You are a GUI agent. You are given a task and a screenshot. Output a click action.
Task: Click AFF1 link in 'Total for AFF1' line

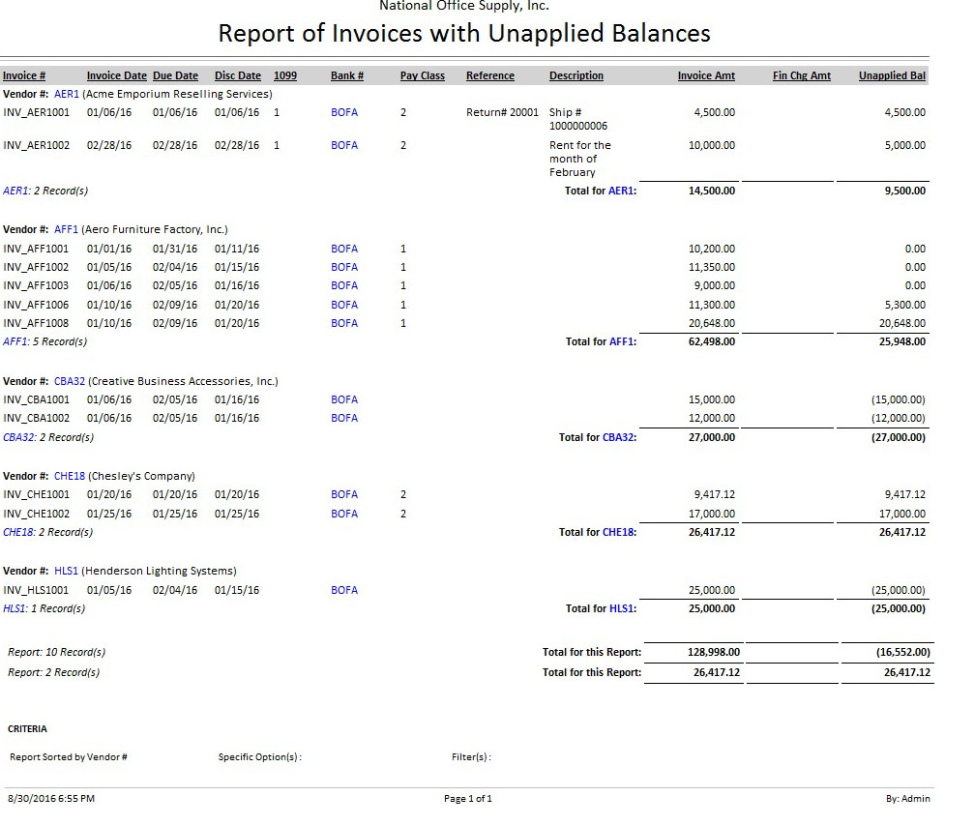point(622,341)
